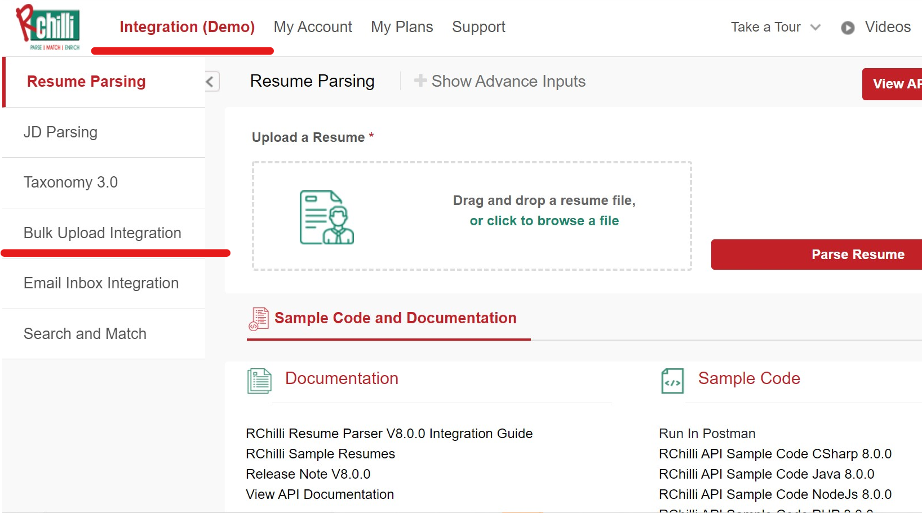This screenshot has height=513, width=922.
Task: Open the Support menu item
Action: click(478, 27)
